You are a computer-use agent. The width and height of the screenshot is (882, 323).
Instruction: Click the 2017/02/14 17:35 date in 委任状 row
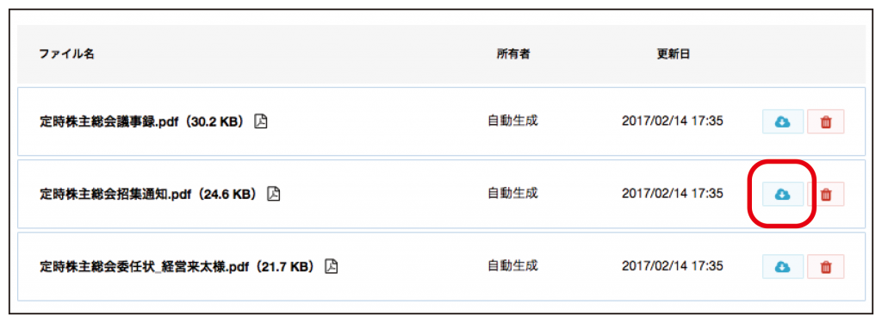(672, 265)
